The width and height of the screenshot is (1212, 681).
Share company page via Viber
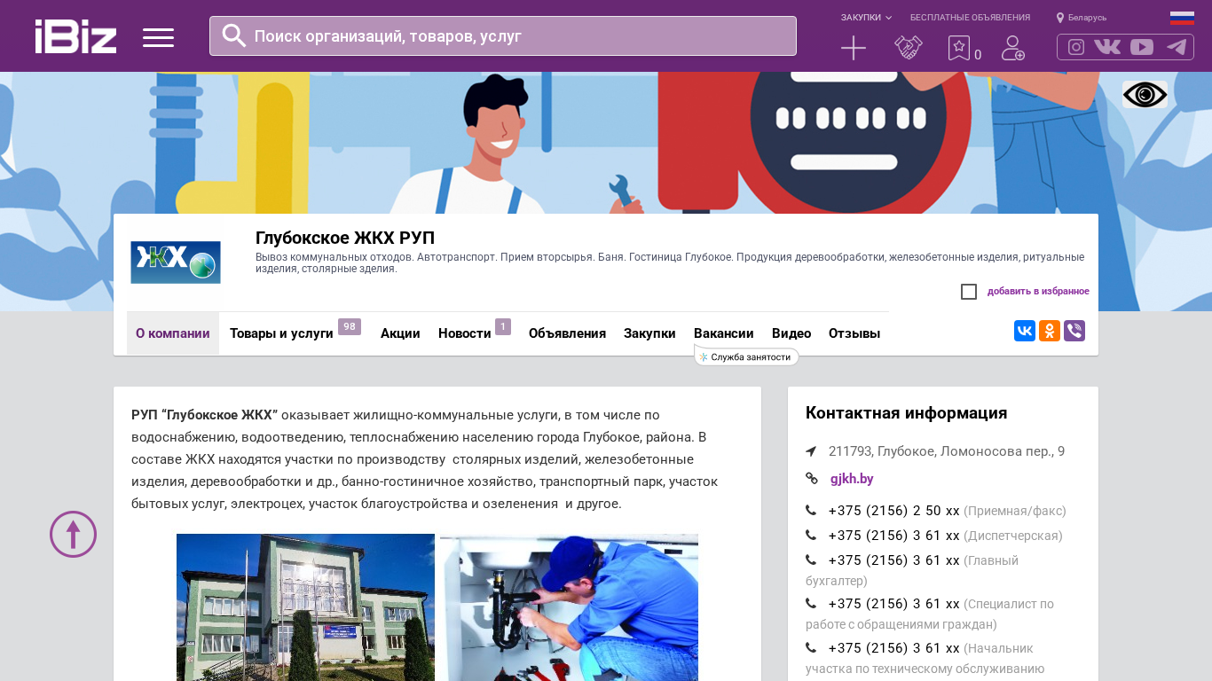click(1074, 331)
